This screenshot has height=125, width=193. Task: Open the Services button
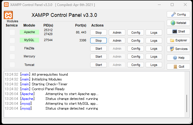[x=178, y=49]
